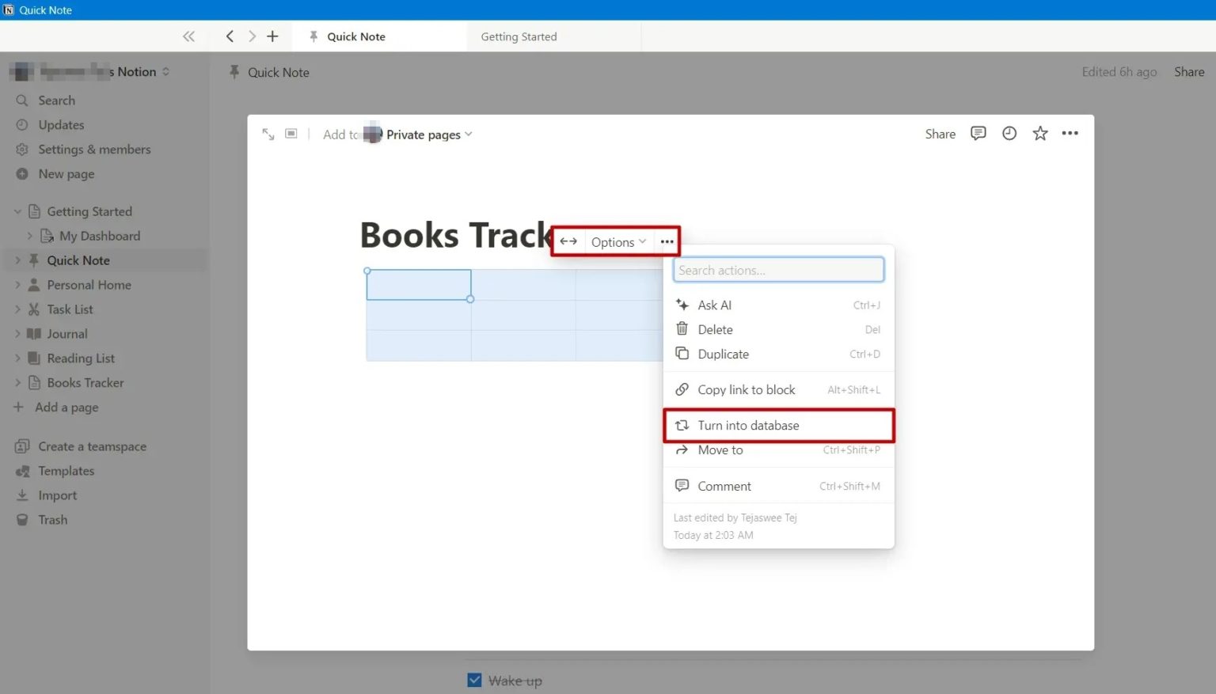Switch to the Getting Started tab
The width and height of the screenshot is (1216, 694).
(x=519, y=36)
